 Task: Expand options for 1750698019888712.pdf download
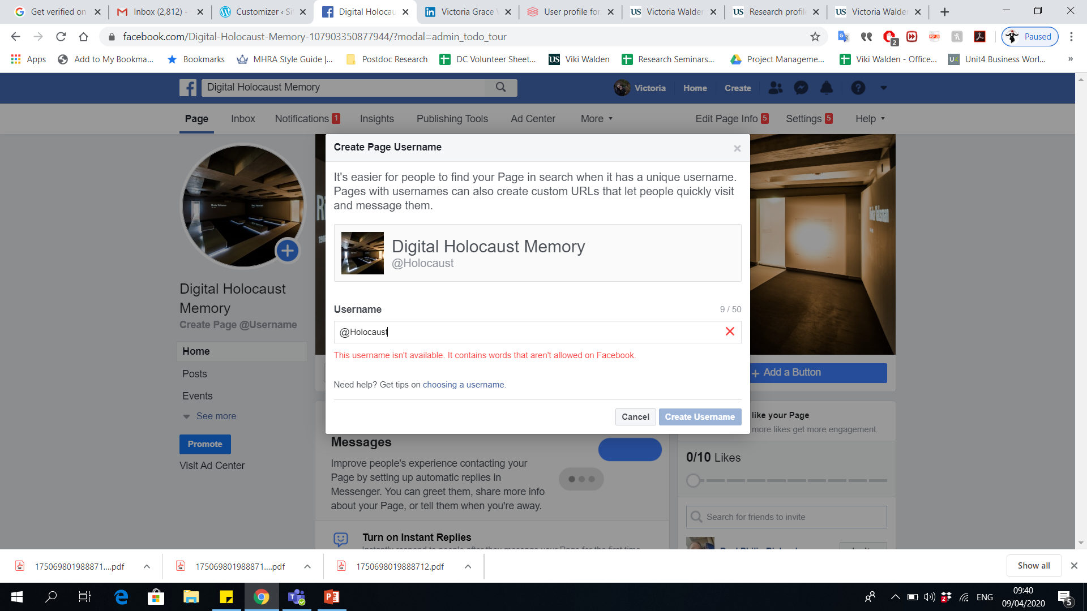tap(468, 566)
